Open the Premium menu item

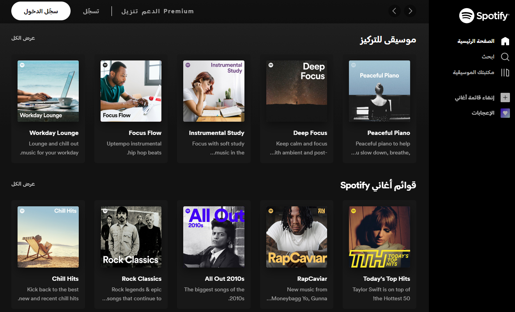click(x=179, y=11)
